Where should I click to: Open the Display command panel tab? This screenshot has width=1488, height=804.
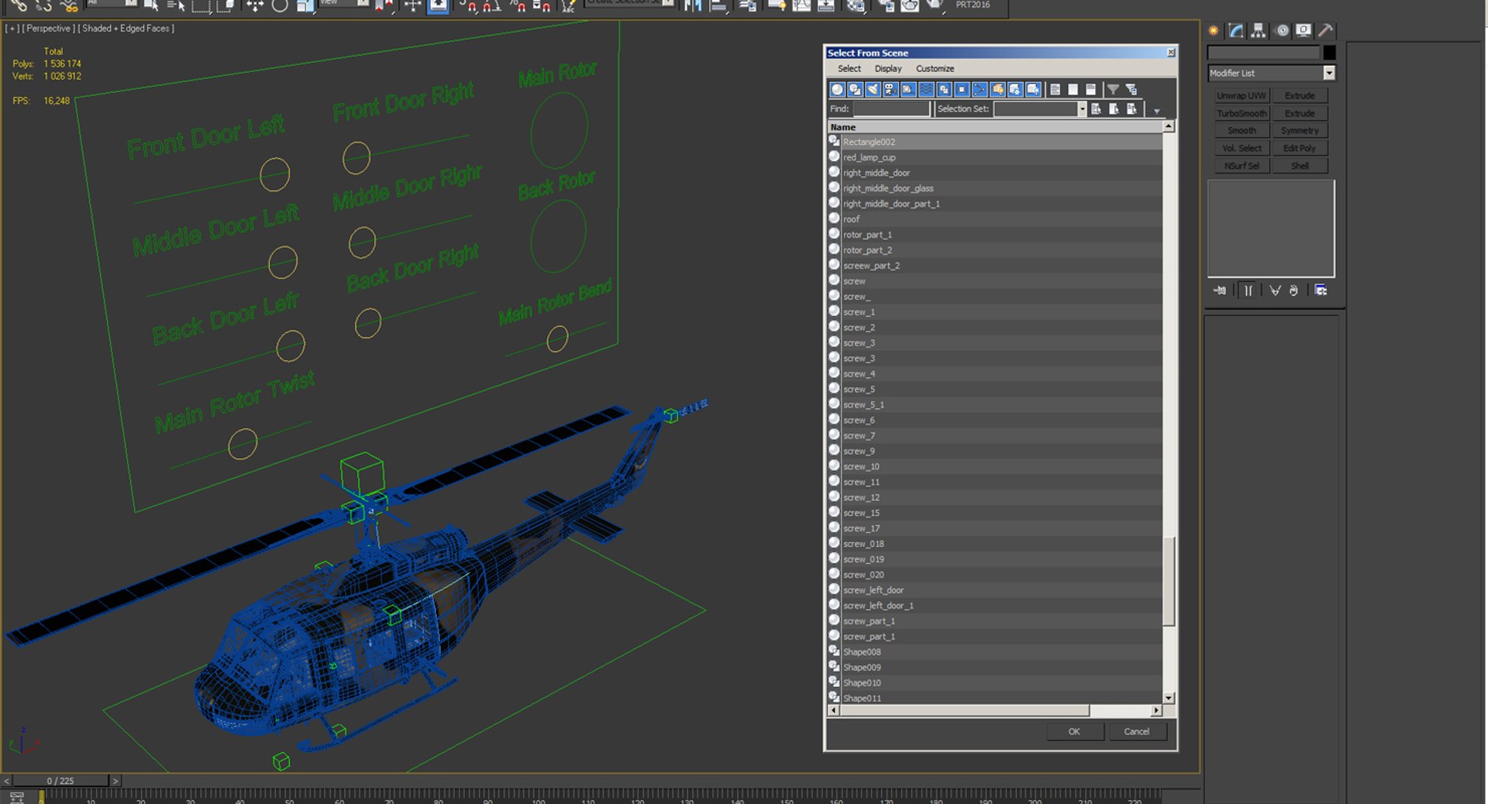(x=1304, y=30)
